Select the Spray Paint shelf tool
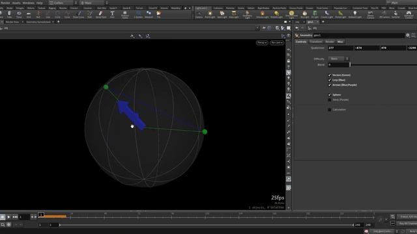The image size is (417, 234). coord(101,14)
